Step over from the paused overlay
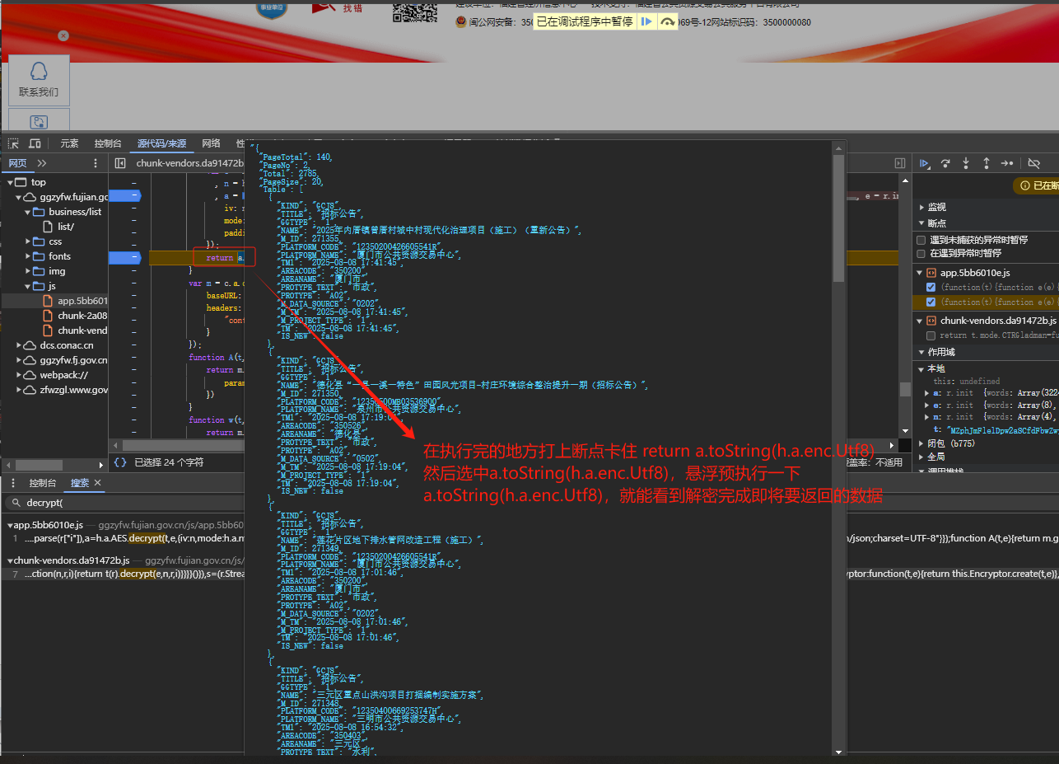 668,21
